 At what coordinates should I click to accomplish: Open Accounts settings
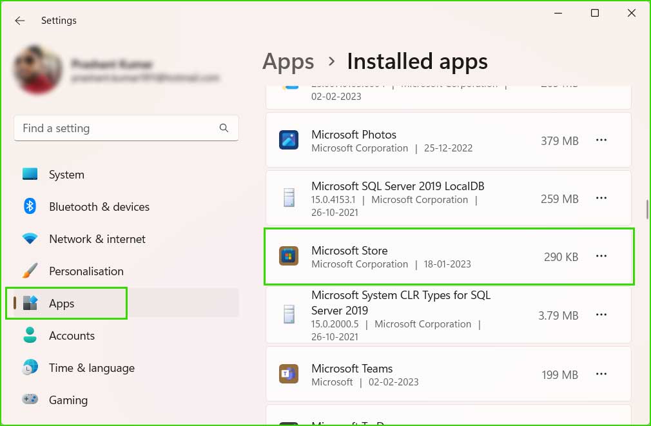pos(126,336)
